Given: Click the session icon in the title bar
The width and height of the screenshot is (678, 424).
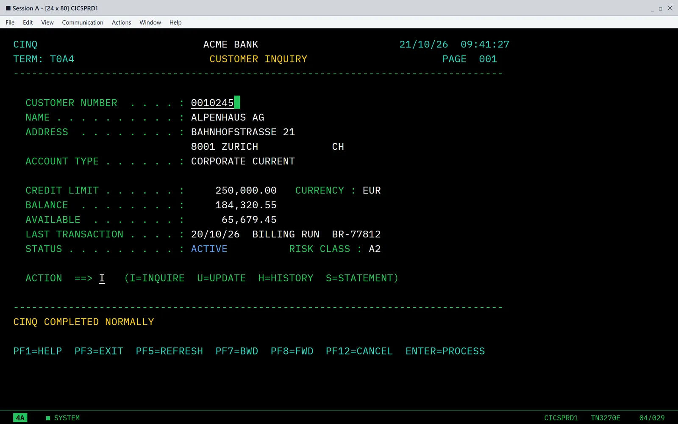Looking at the screenshot, I should [x=8, y=8].
